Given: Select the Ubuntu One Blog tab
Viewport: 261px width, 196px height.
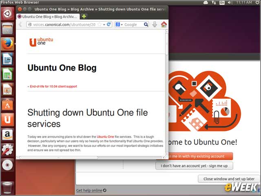Looking at the screenshot, I should click(x=48, y=16).
